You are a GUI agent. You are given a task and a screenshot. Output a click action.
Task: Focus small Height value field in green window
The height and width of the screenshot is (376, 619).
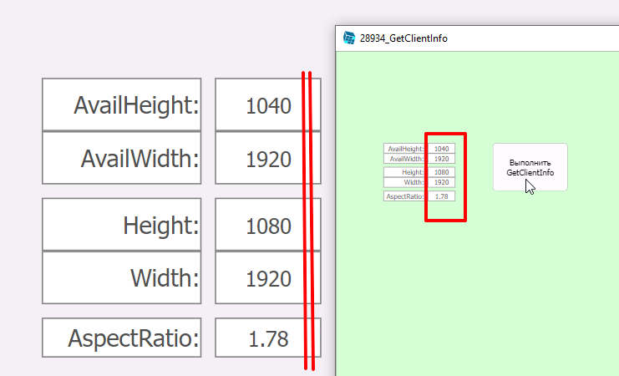click(442, 172)
